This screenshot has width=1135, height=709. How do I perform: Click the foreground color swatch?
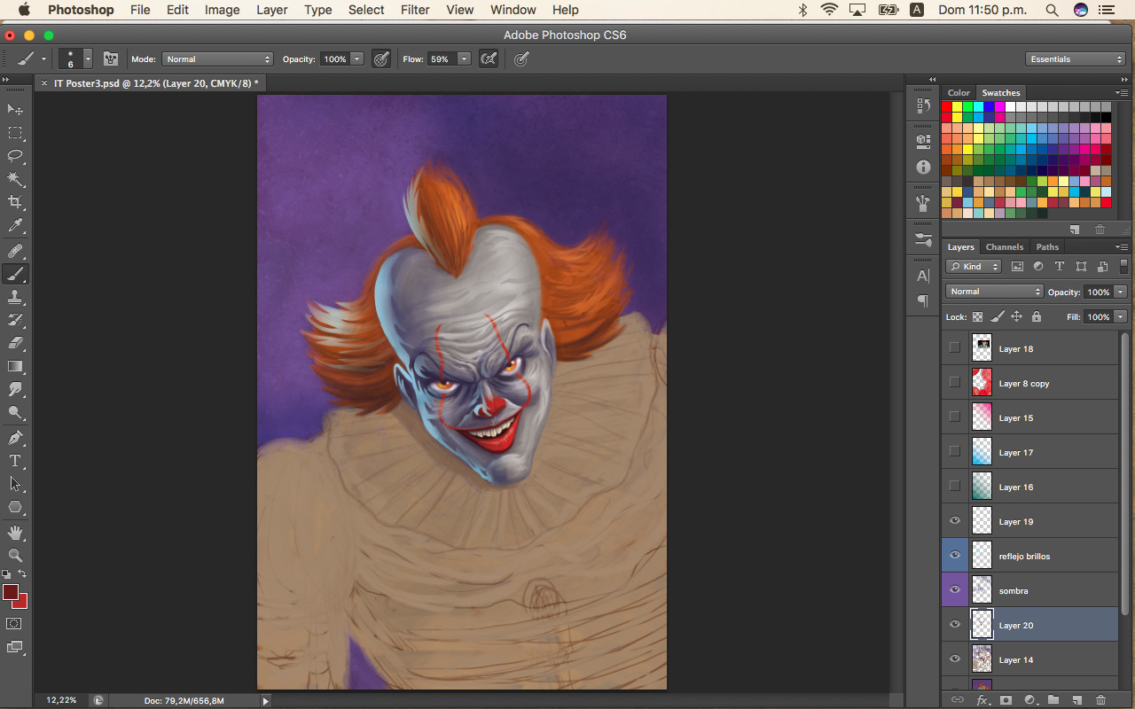click(x=10, y=592)
